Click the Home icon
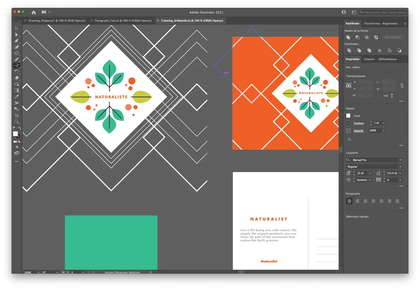The height and width of the screenshot is (289, 420). [x=34, y=12]
